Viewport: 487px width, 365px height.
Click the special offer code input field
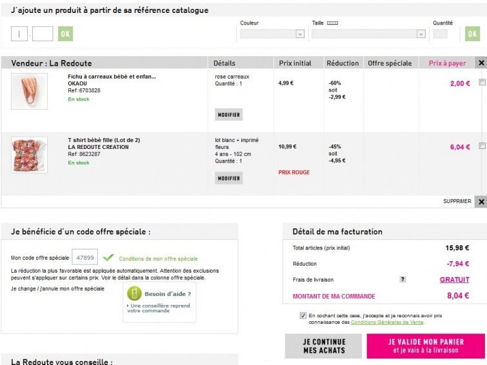click(84, 257)
